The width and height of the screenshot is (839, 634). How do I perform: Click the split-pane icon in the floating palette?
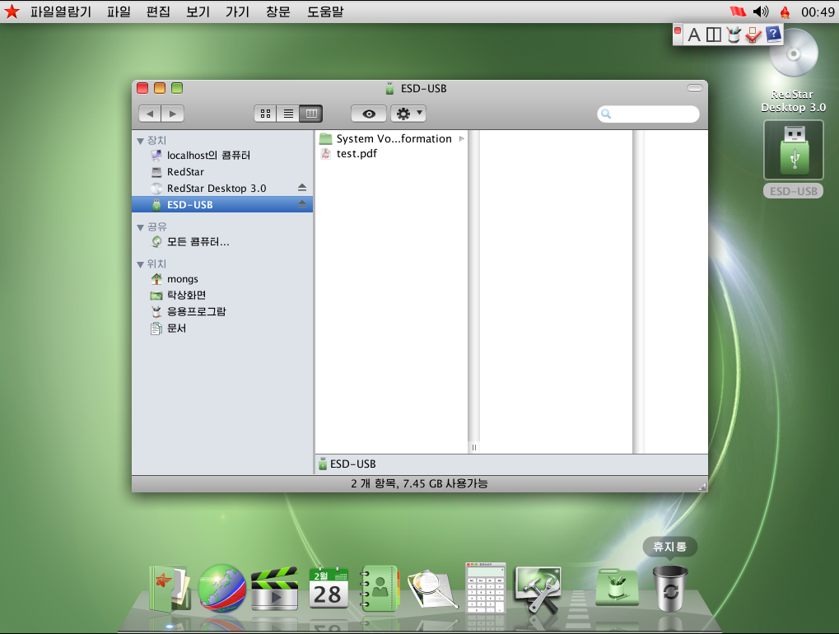click(713, 35)
